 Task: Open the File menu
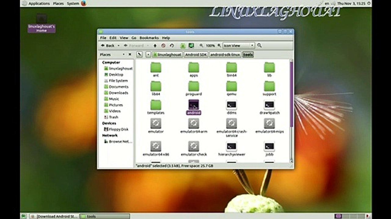pos(103,38)
